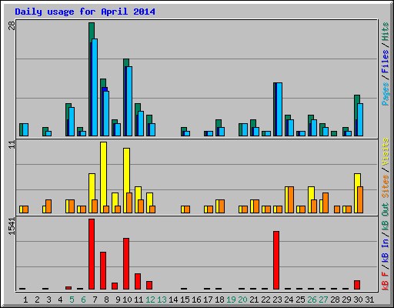394x308 pixels.
Task: Click the yellow 'Visits' legend label
Action: click(385, 152)
